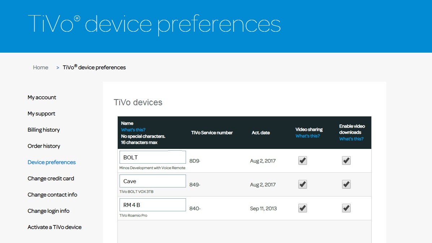Click What's this under Enable video downloads

coord(351,139)
